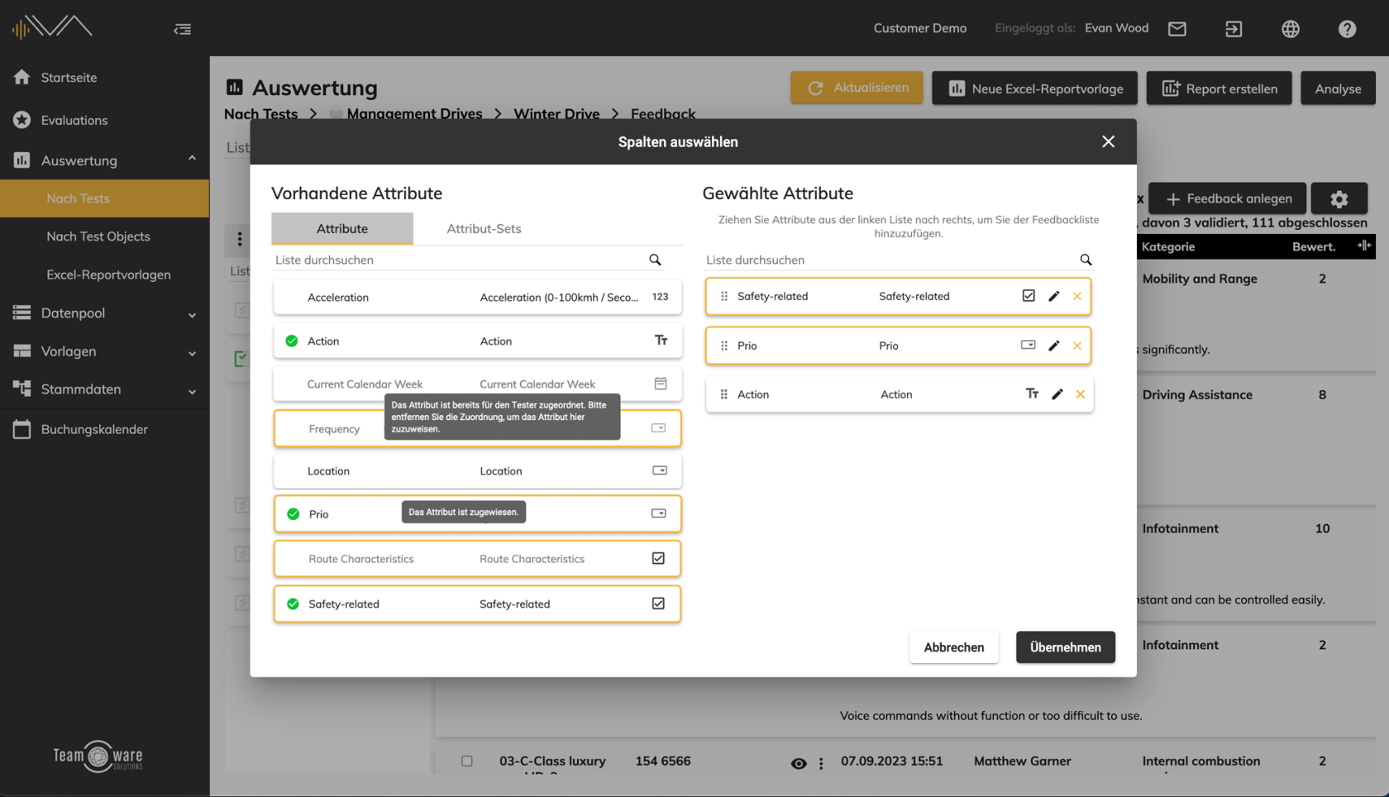This screenshot has width=1389, height=797.
Task: Click the Übernehmen button
Action: (x=1065, y=647)
